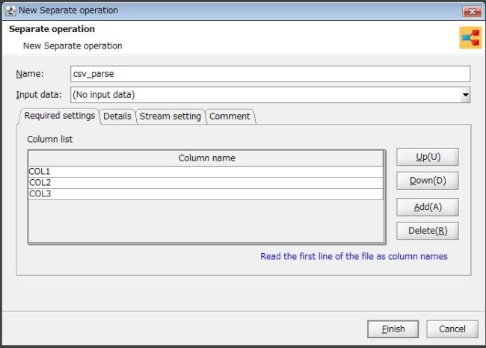Switch to the Required settings tab
The height and width of the screenshot is (348, 486).
tap(59, 116)
